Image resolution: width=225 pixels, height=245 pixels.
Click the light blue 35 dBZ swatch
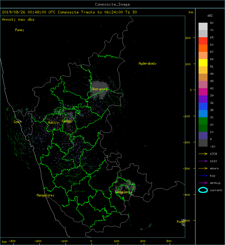pos(203,113)
